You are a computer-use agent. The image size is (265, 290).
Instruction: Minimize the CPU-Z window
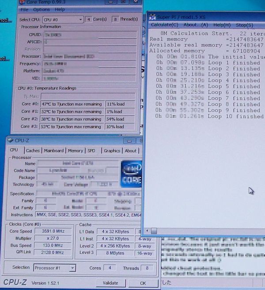tap(129, 141)
